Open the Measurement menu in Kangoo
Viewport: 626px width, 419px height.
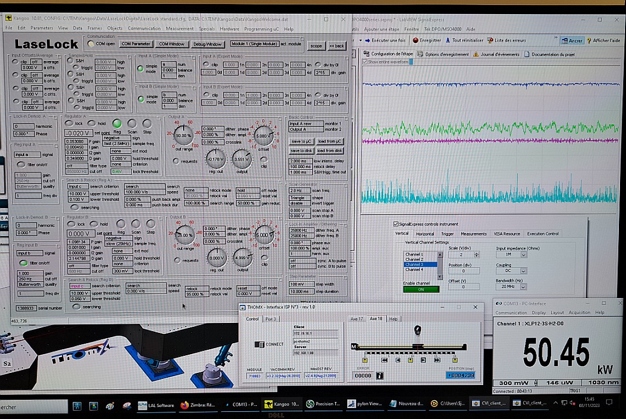[x=180, y=29]
